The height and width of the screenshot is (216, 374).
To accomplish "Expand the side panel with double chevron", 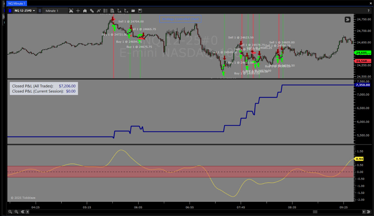I will pos(348,20).
